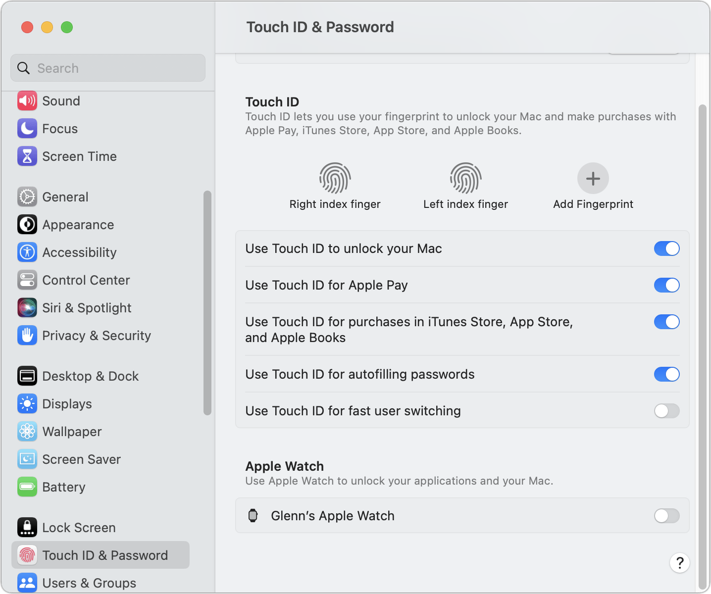
Task: Toggle unlocking with Glenn's Apple Watch
Action: 666,516
